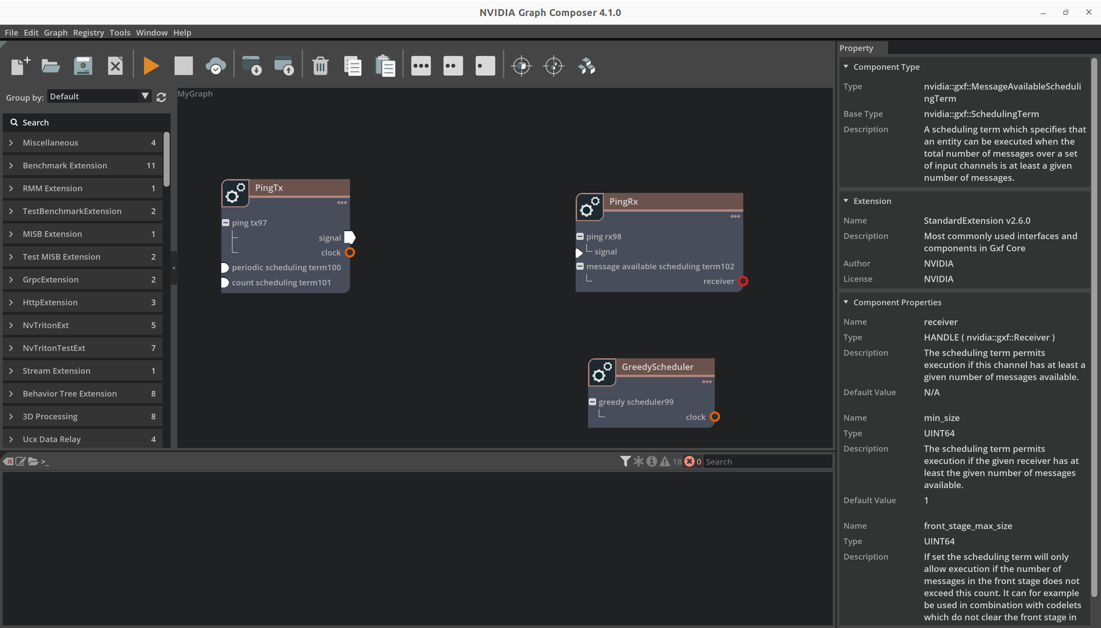Open the Graph menu
The image size is (1101, 628).
pyautogui.click(x=56, y=33)
